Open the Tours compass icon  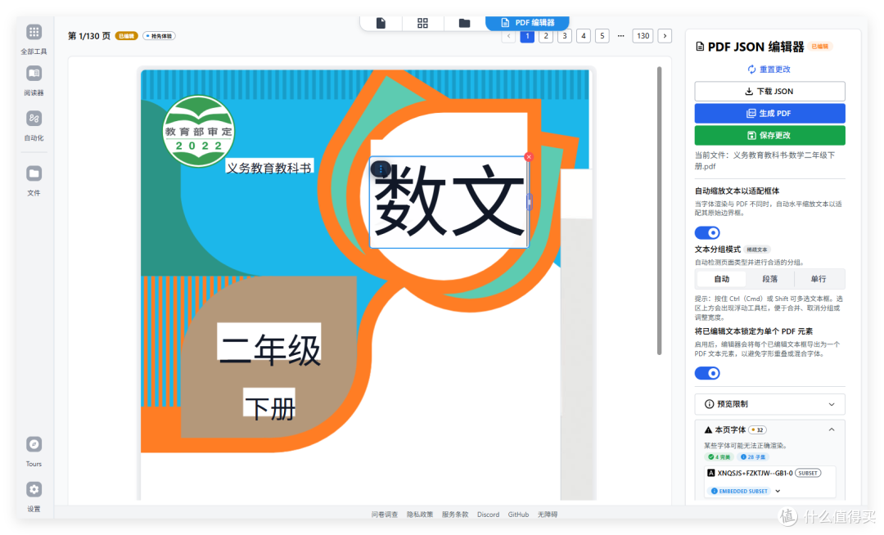34,444
